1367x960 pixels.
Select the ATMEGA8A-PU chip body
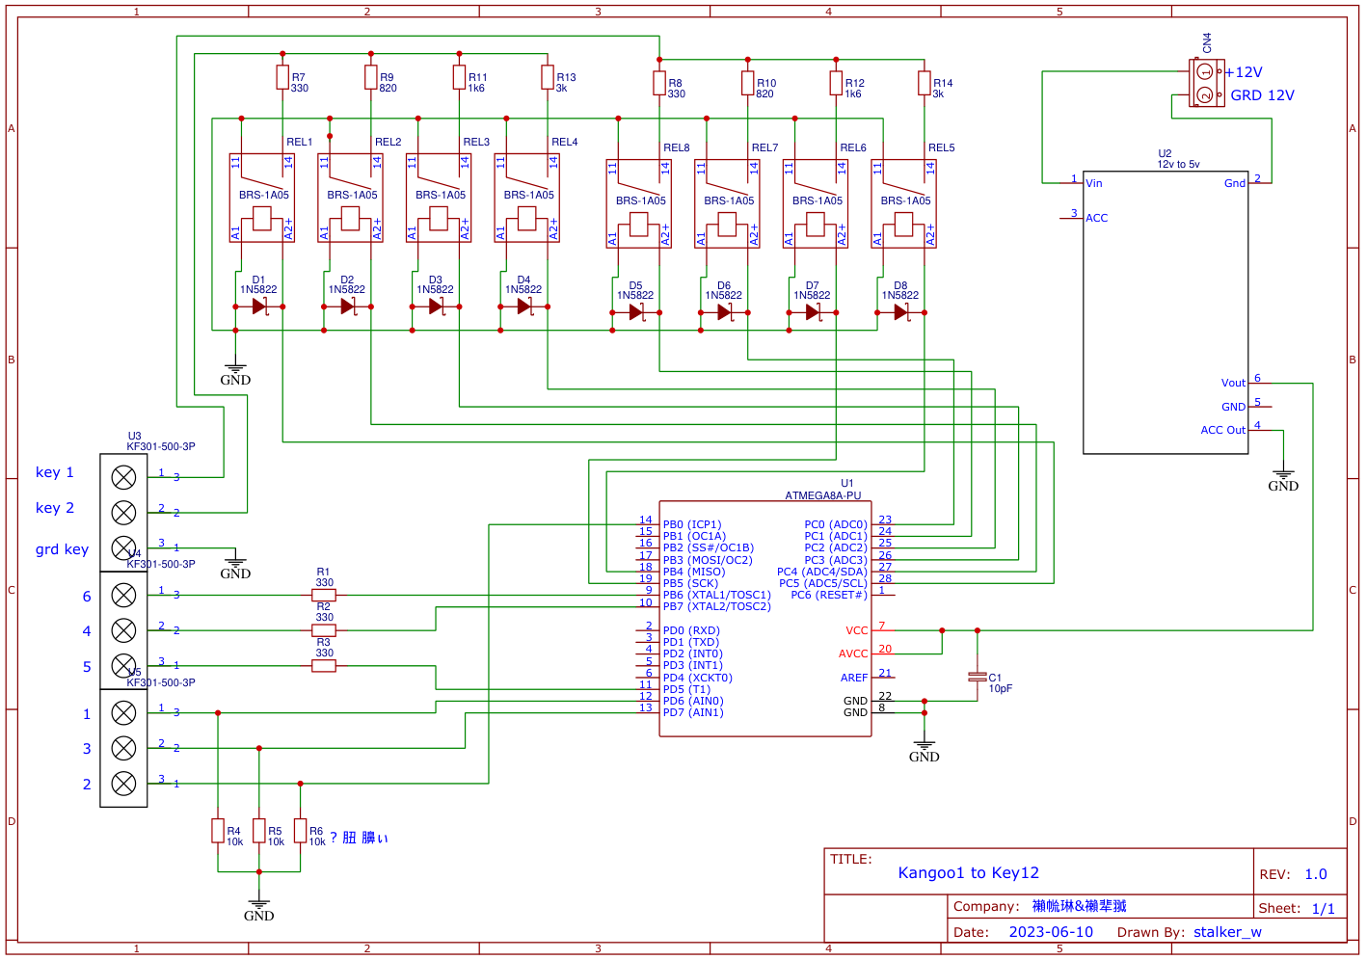tap(765, 619)
